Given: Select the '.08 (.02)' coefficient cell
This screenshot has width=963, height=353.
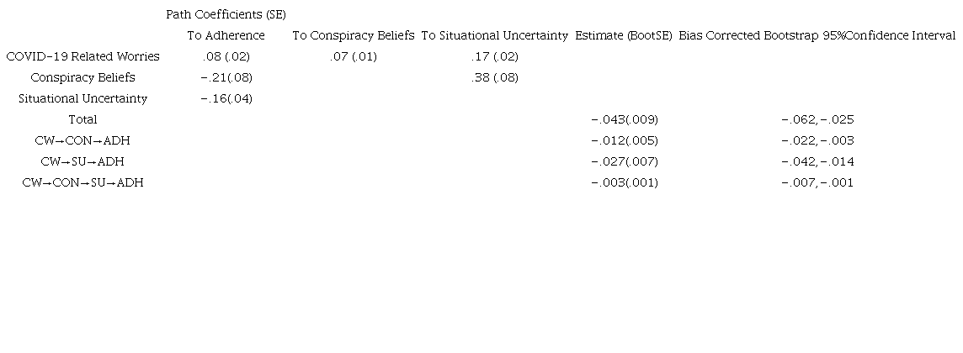Looking at the screenshot, I should point(226,57).
